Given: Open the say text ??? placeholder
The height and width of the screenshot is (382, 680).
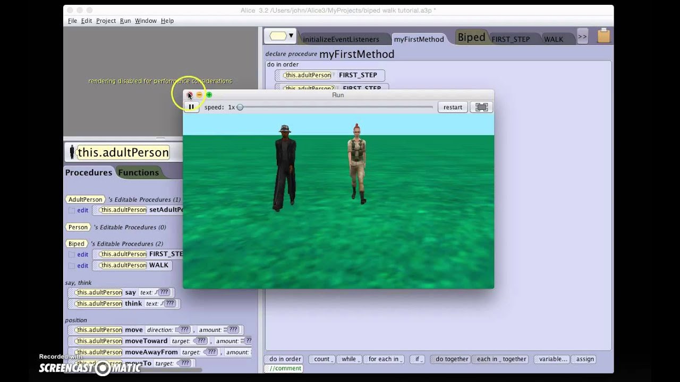Looking at the screenshot, I should click(x=164, y=292).
